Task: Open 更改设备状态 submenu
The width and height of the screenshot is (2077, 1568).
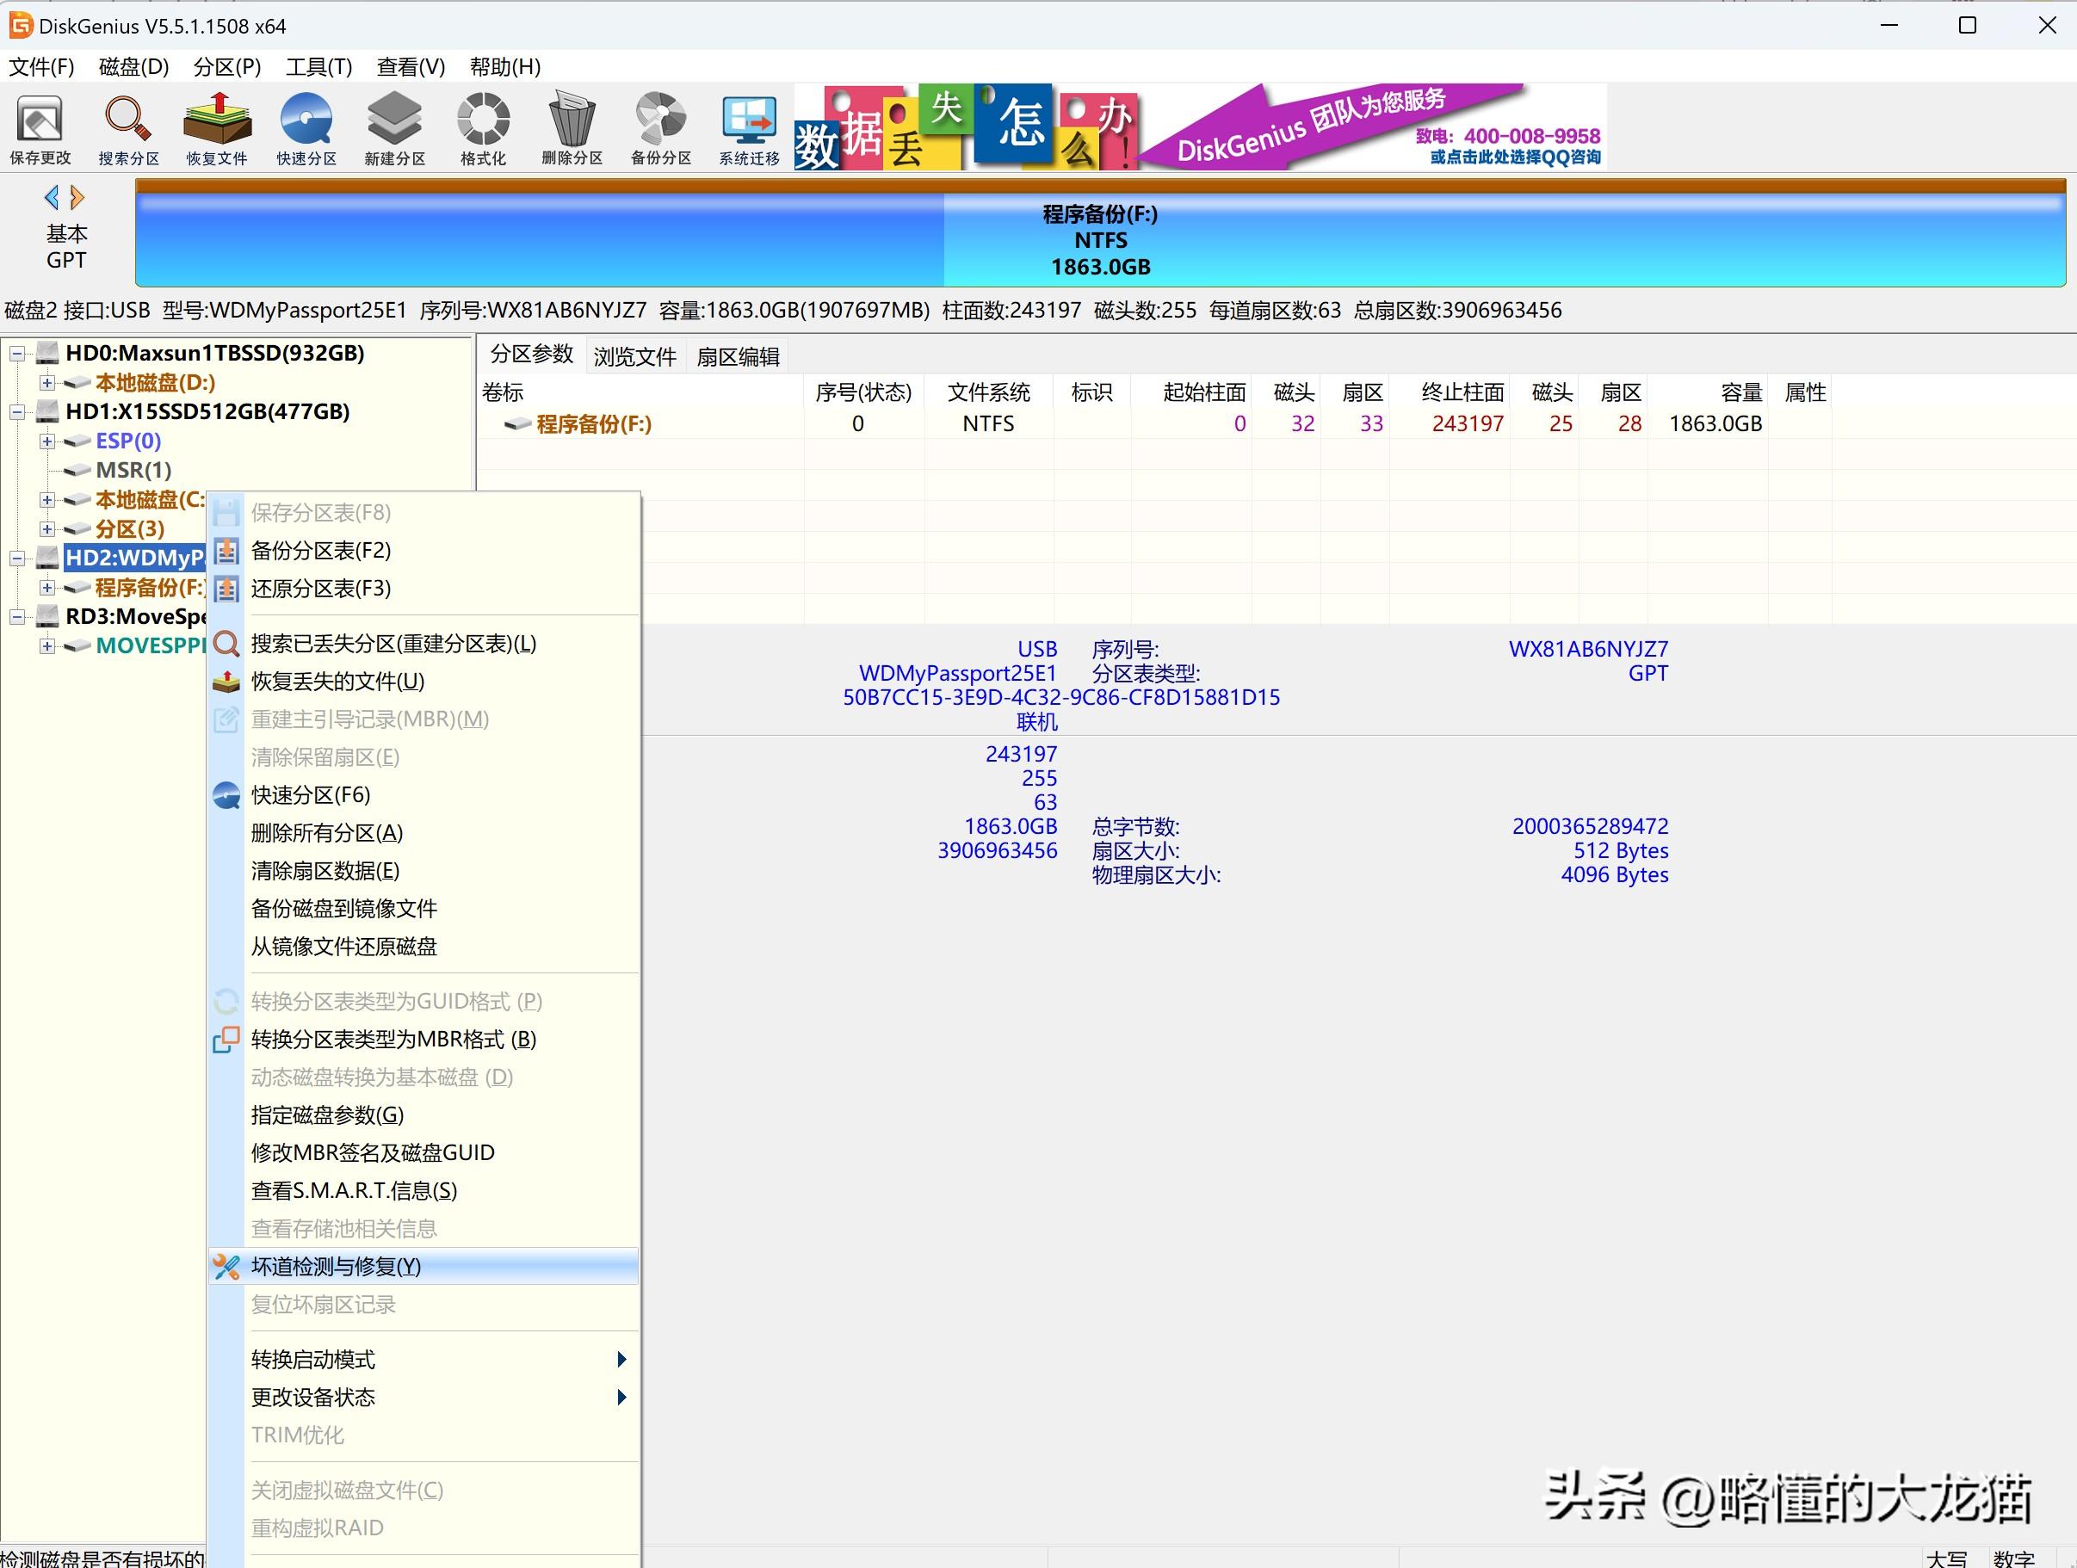Action: pyautogui.click(x=423, y=1397)
